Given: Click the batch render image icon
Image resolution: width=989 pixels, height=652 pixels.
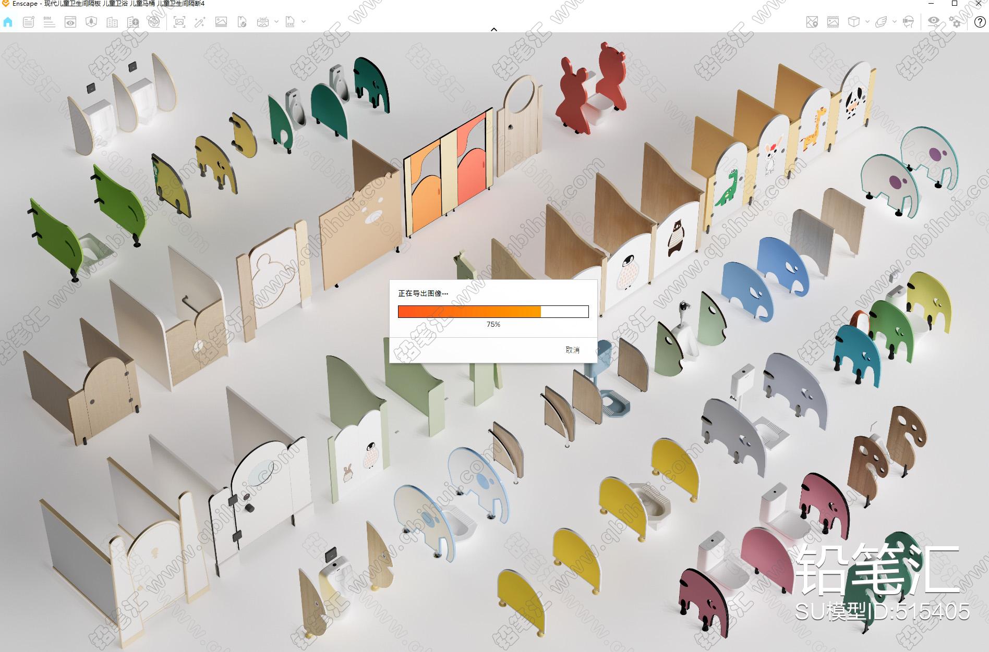Looking at the screenshot, I should pos(221,22).
